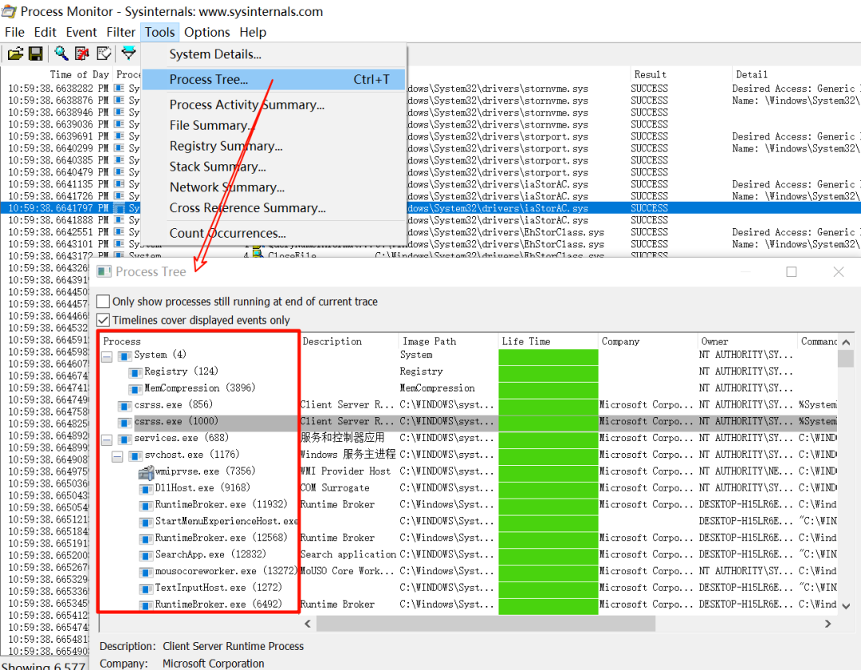Collapse the services.exe (688) branch
Viewport: 861px width, 670px height.
[105, 437]
